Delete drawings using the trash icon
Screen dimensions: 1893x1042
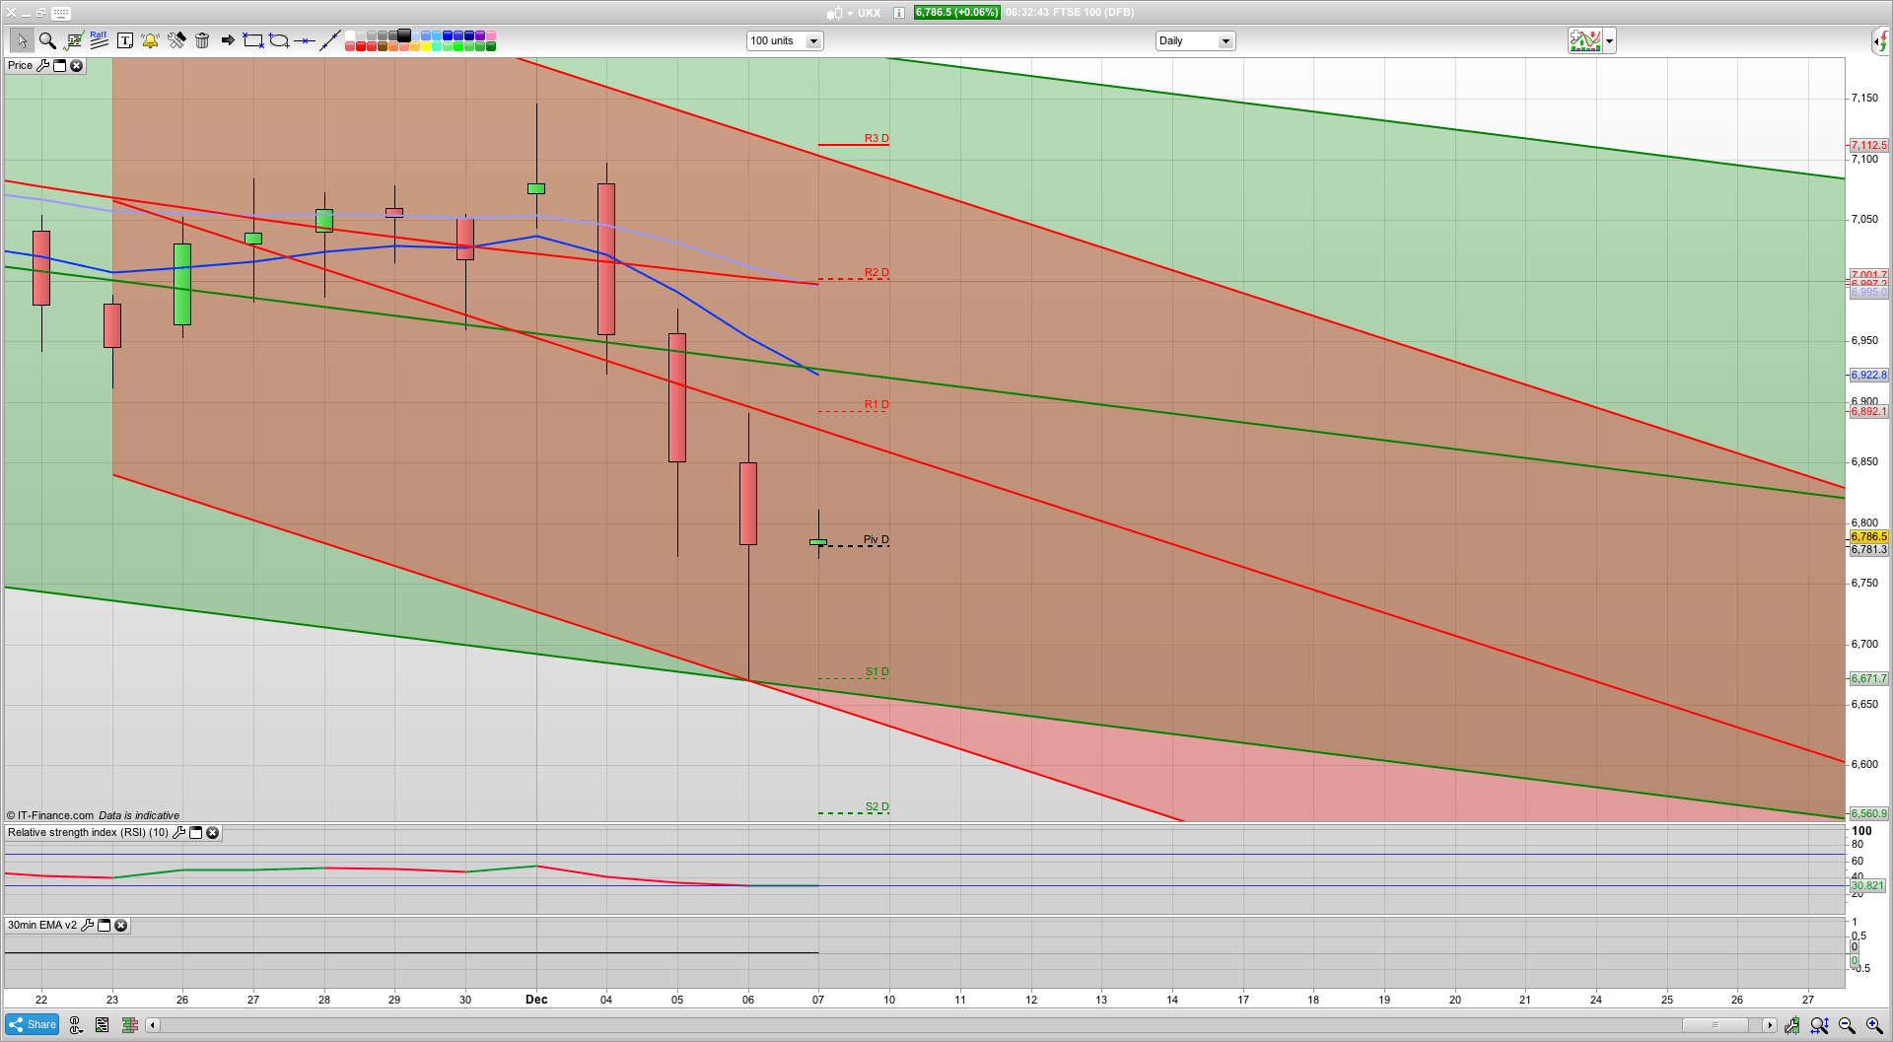[203, 40]
